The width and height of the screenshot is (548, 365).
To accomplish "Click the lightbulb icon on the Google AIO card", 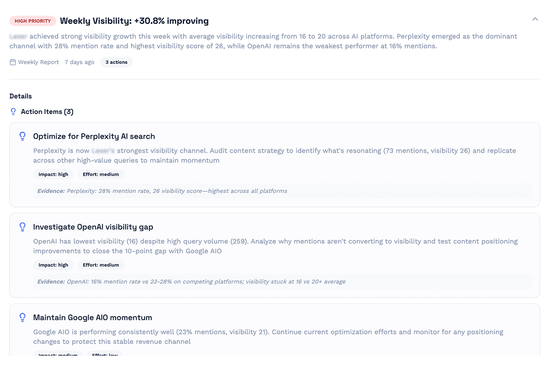I will (x=22, y=317).
